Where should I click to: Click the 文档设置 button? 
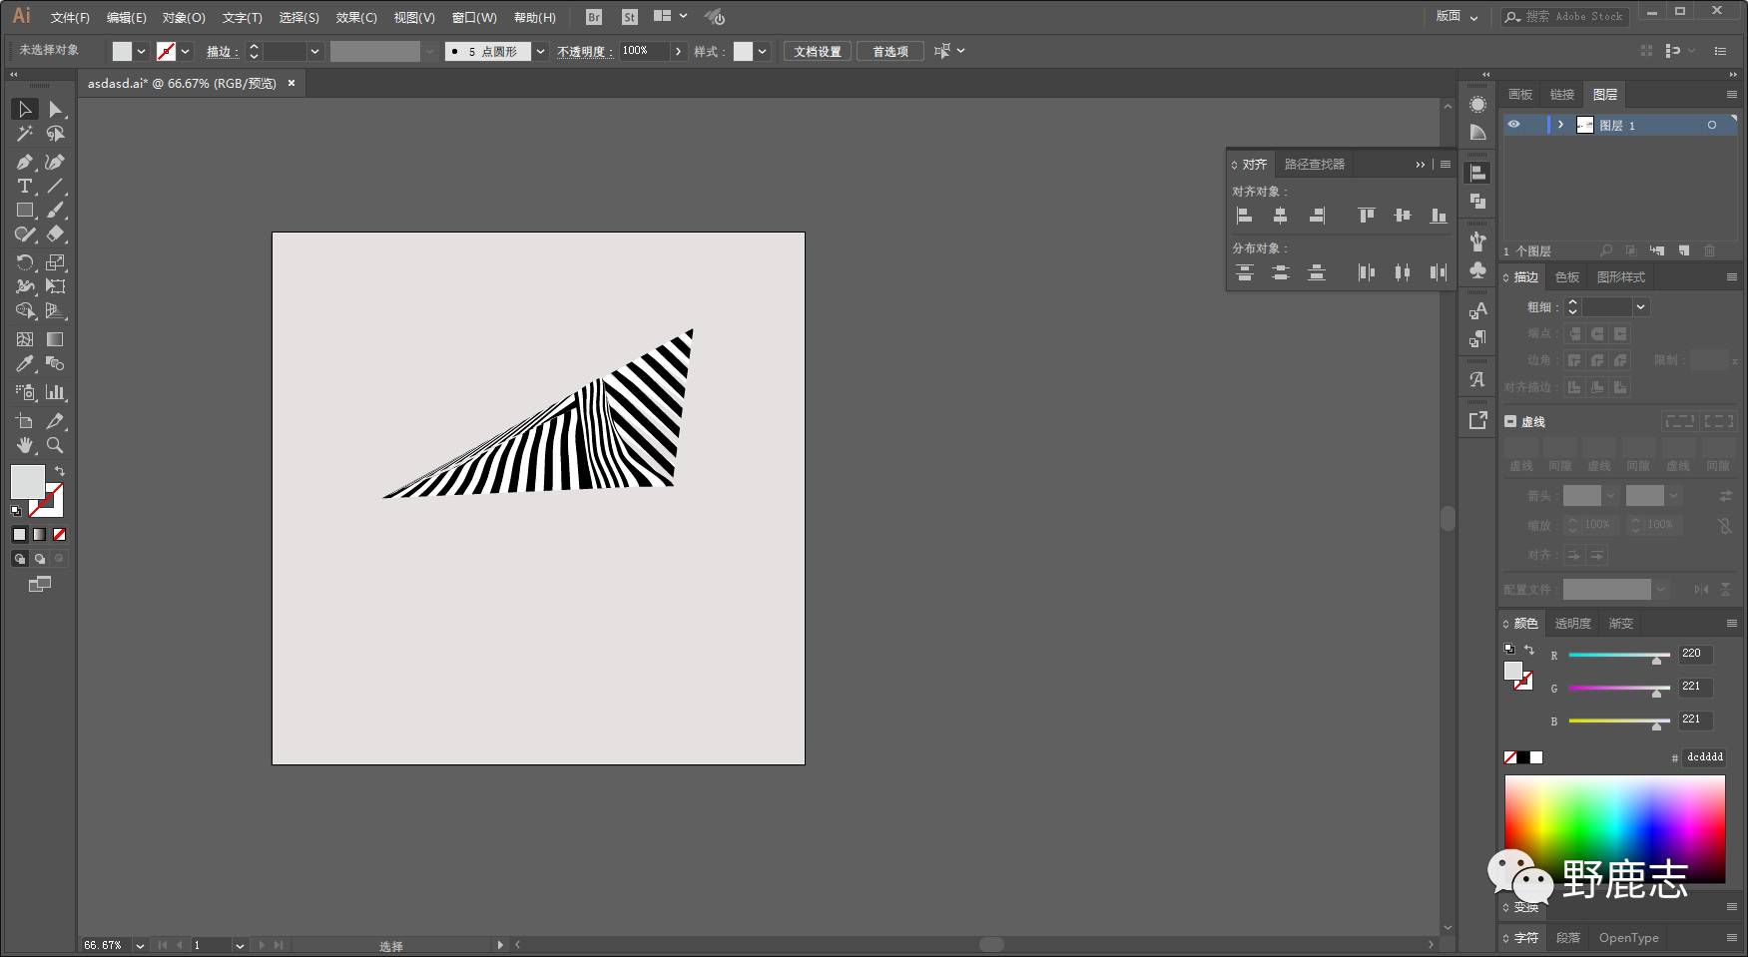tap(817, 51)
